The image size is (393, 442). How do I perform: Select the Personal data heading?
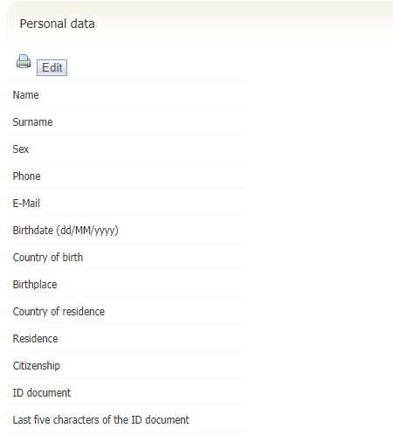coord(57,24)
